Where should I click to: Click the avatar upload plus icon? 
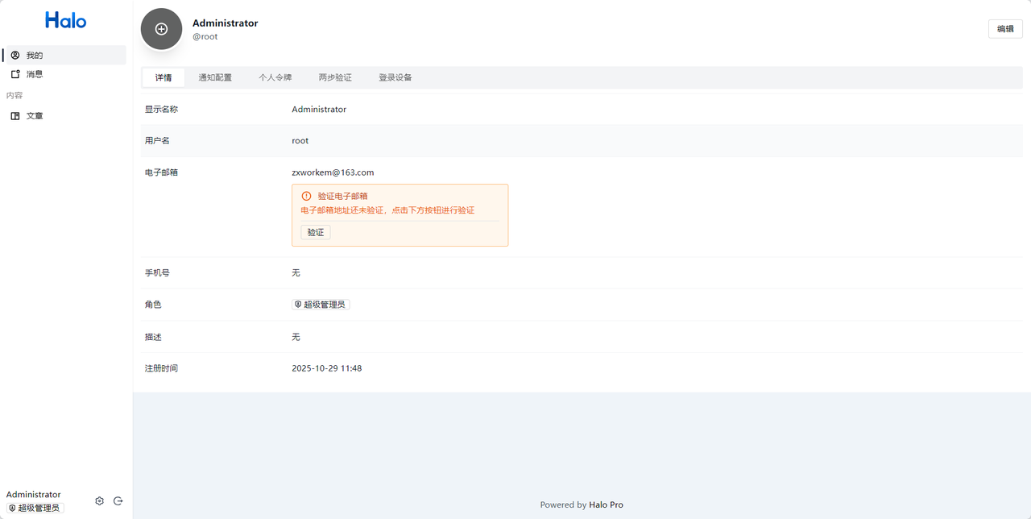pyautogui.click(x=161, y=29)
